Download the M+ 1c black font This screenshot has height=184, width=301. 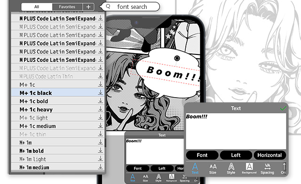click(100, 92)
